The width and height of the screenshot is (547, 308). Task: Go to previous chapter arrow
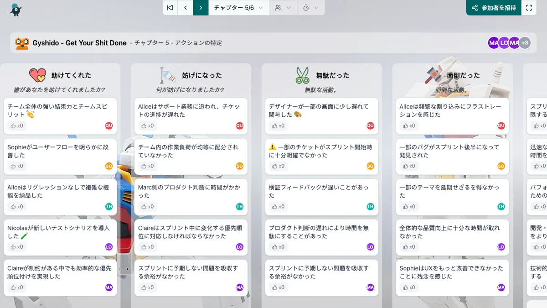186,8
